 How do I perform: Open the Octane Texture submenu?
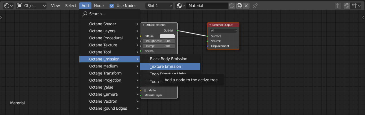(x=110, y=45)
